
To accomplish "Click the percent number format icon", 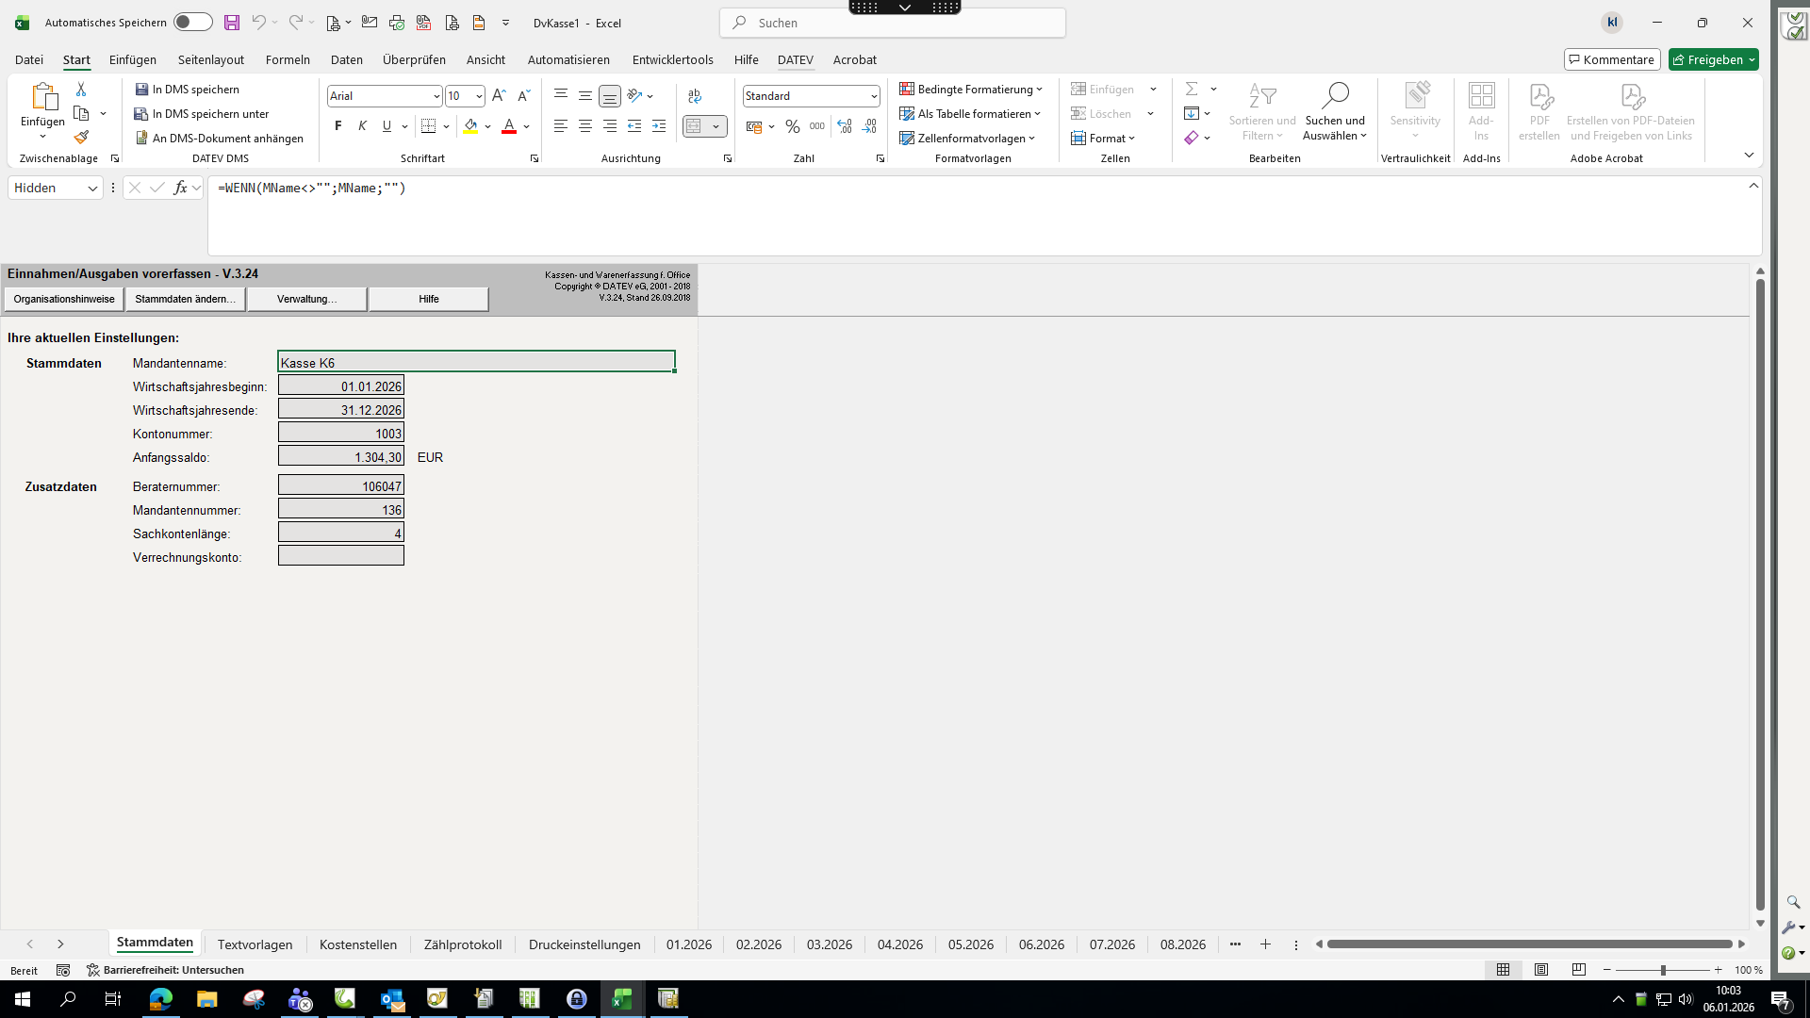I will (x=793, y=126).
